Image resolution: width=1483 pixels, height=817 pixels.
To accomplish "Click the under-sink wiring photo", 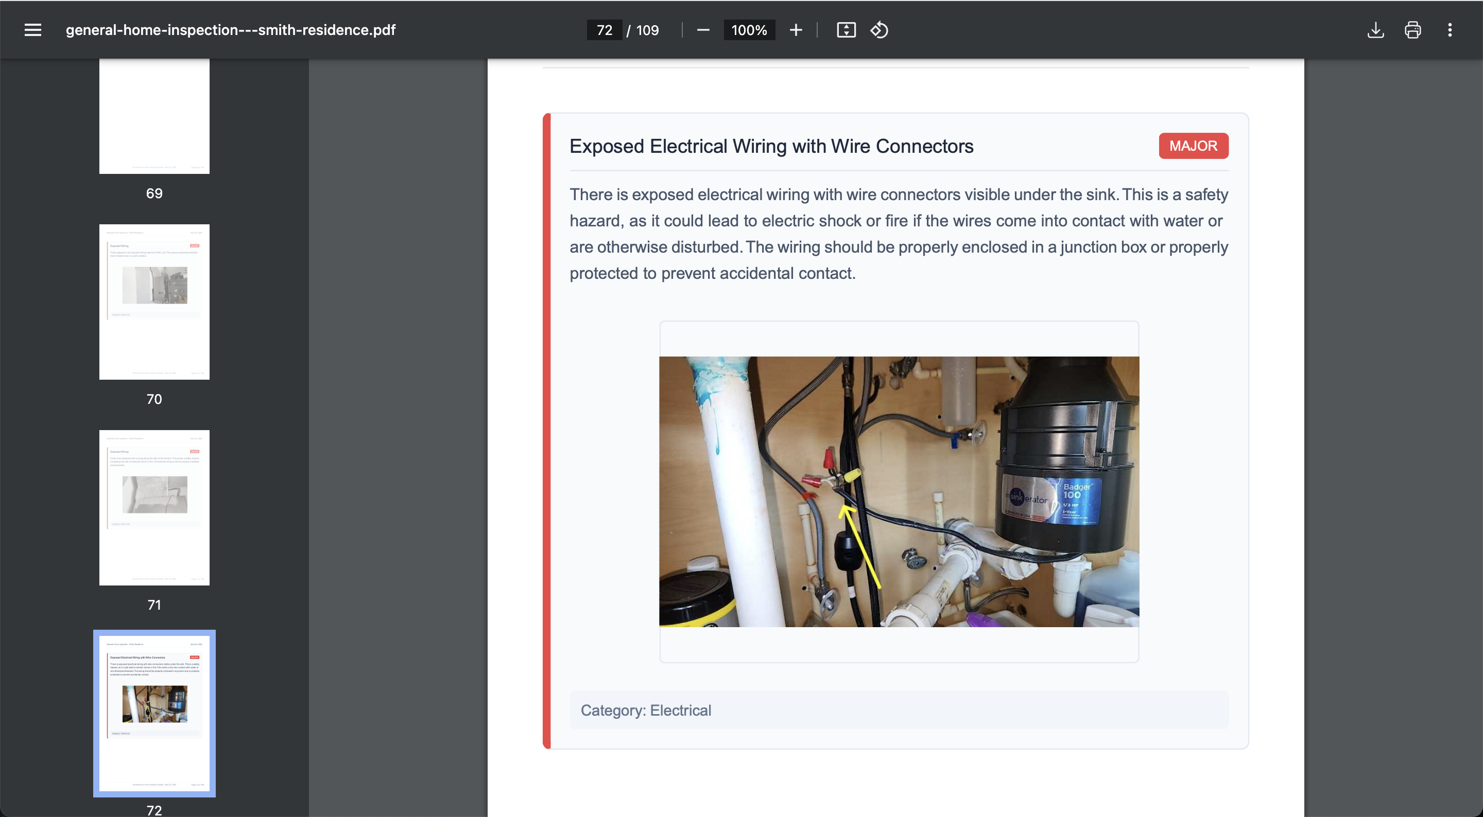I will pos(899,491).
